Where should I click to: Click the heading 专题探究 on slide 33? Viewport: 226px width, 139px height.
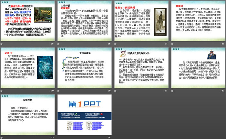tap(27, 100)
